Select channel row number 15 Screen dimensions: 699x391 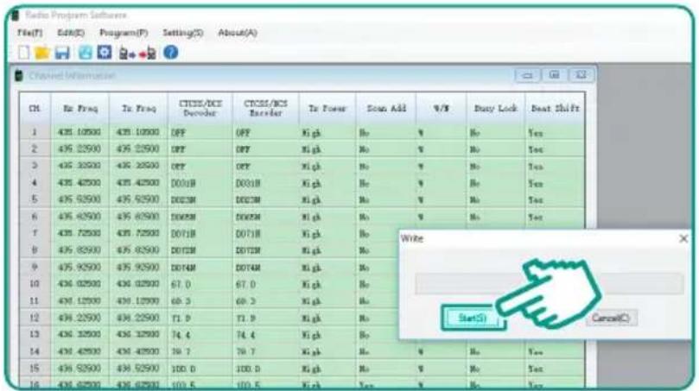click(35, 369)
